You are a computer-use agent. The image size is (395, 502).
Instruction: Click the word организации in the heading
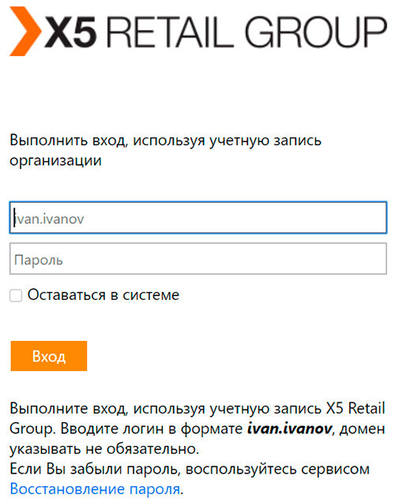click(x=55, y=161)
